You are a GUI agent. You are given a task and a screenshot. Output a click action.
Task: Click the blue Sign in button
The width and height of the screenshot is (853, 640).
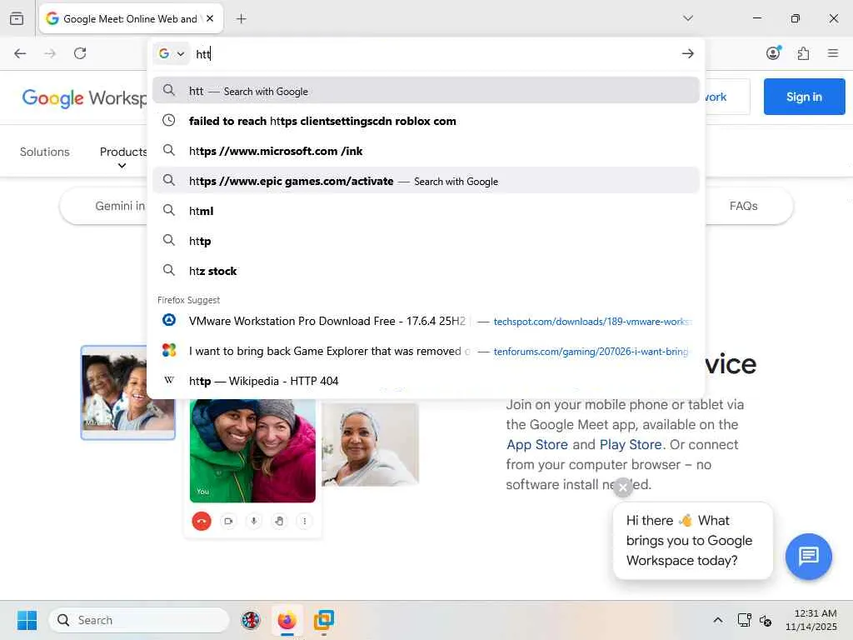pos(804,97)
